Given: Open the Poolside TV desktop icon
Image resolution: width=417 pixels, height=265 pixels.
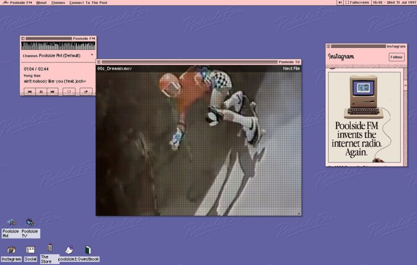Looking at the screenshot, I should pos(30,228).
